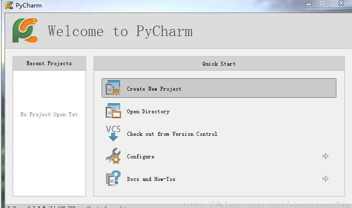Click the Configure wrench and gear icon
This screenshot has height=208, width=352.
coord(113,156)
